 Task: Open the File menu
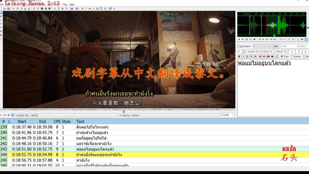[x=2, y=4]
